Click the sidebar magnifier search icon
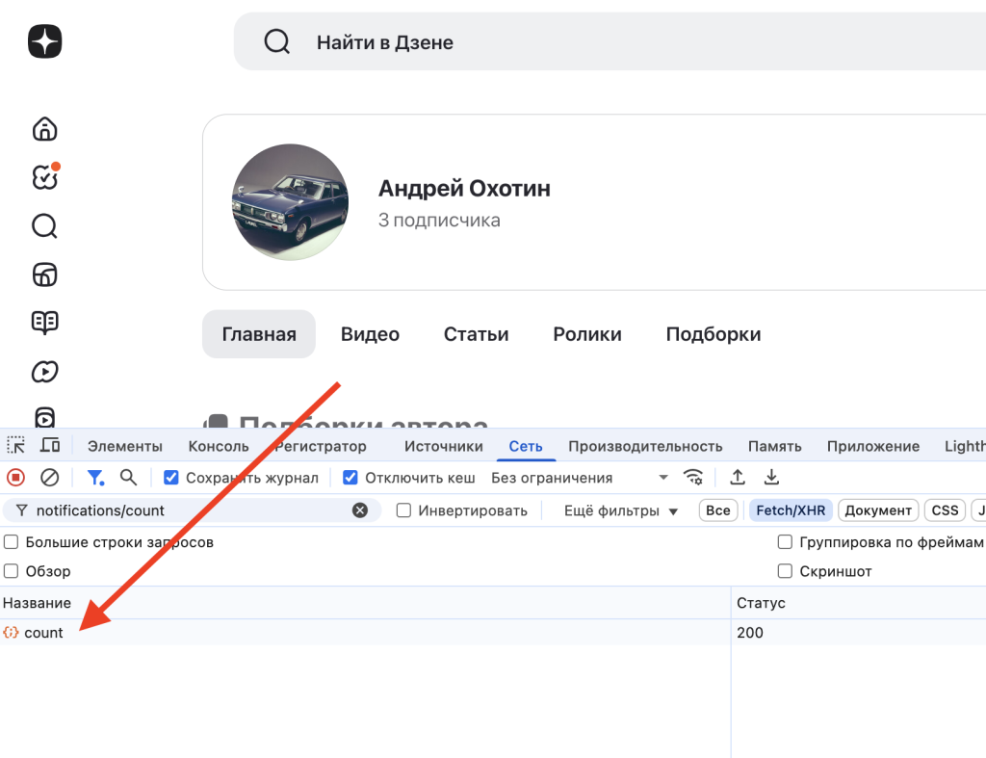Screen dimensions: 986x758 pyautogui.click(x=44, y=226)
